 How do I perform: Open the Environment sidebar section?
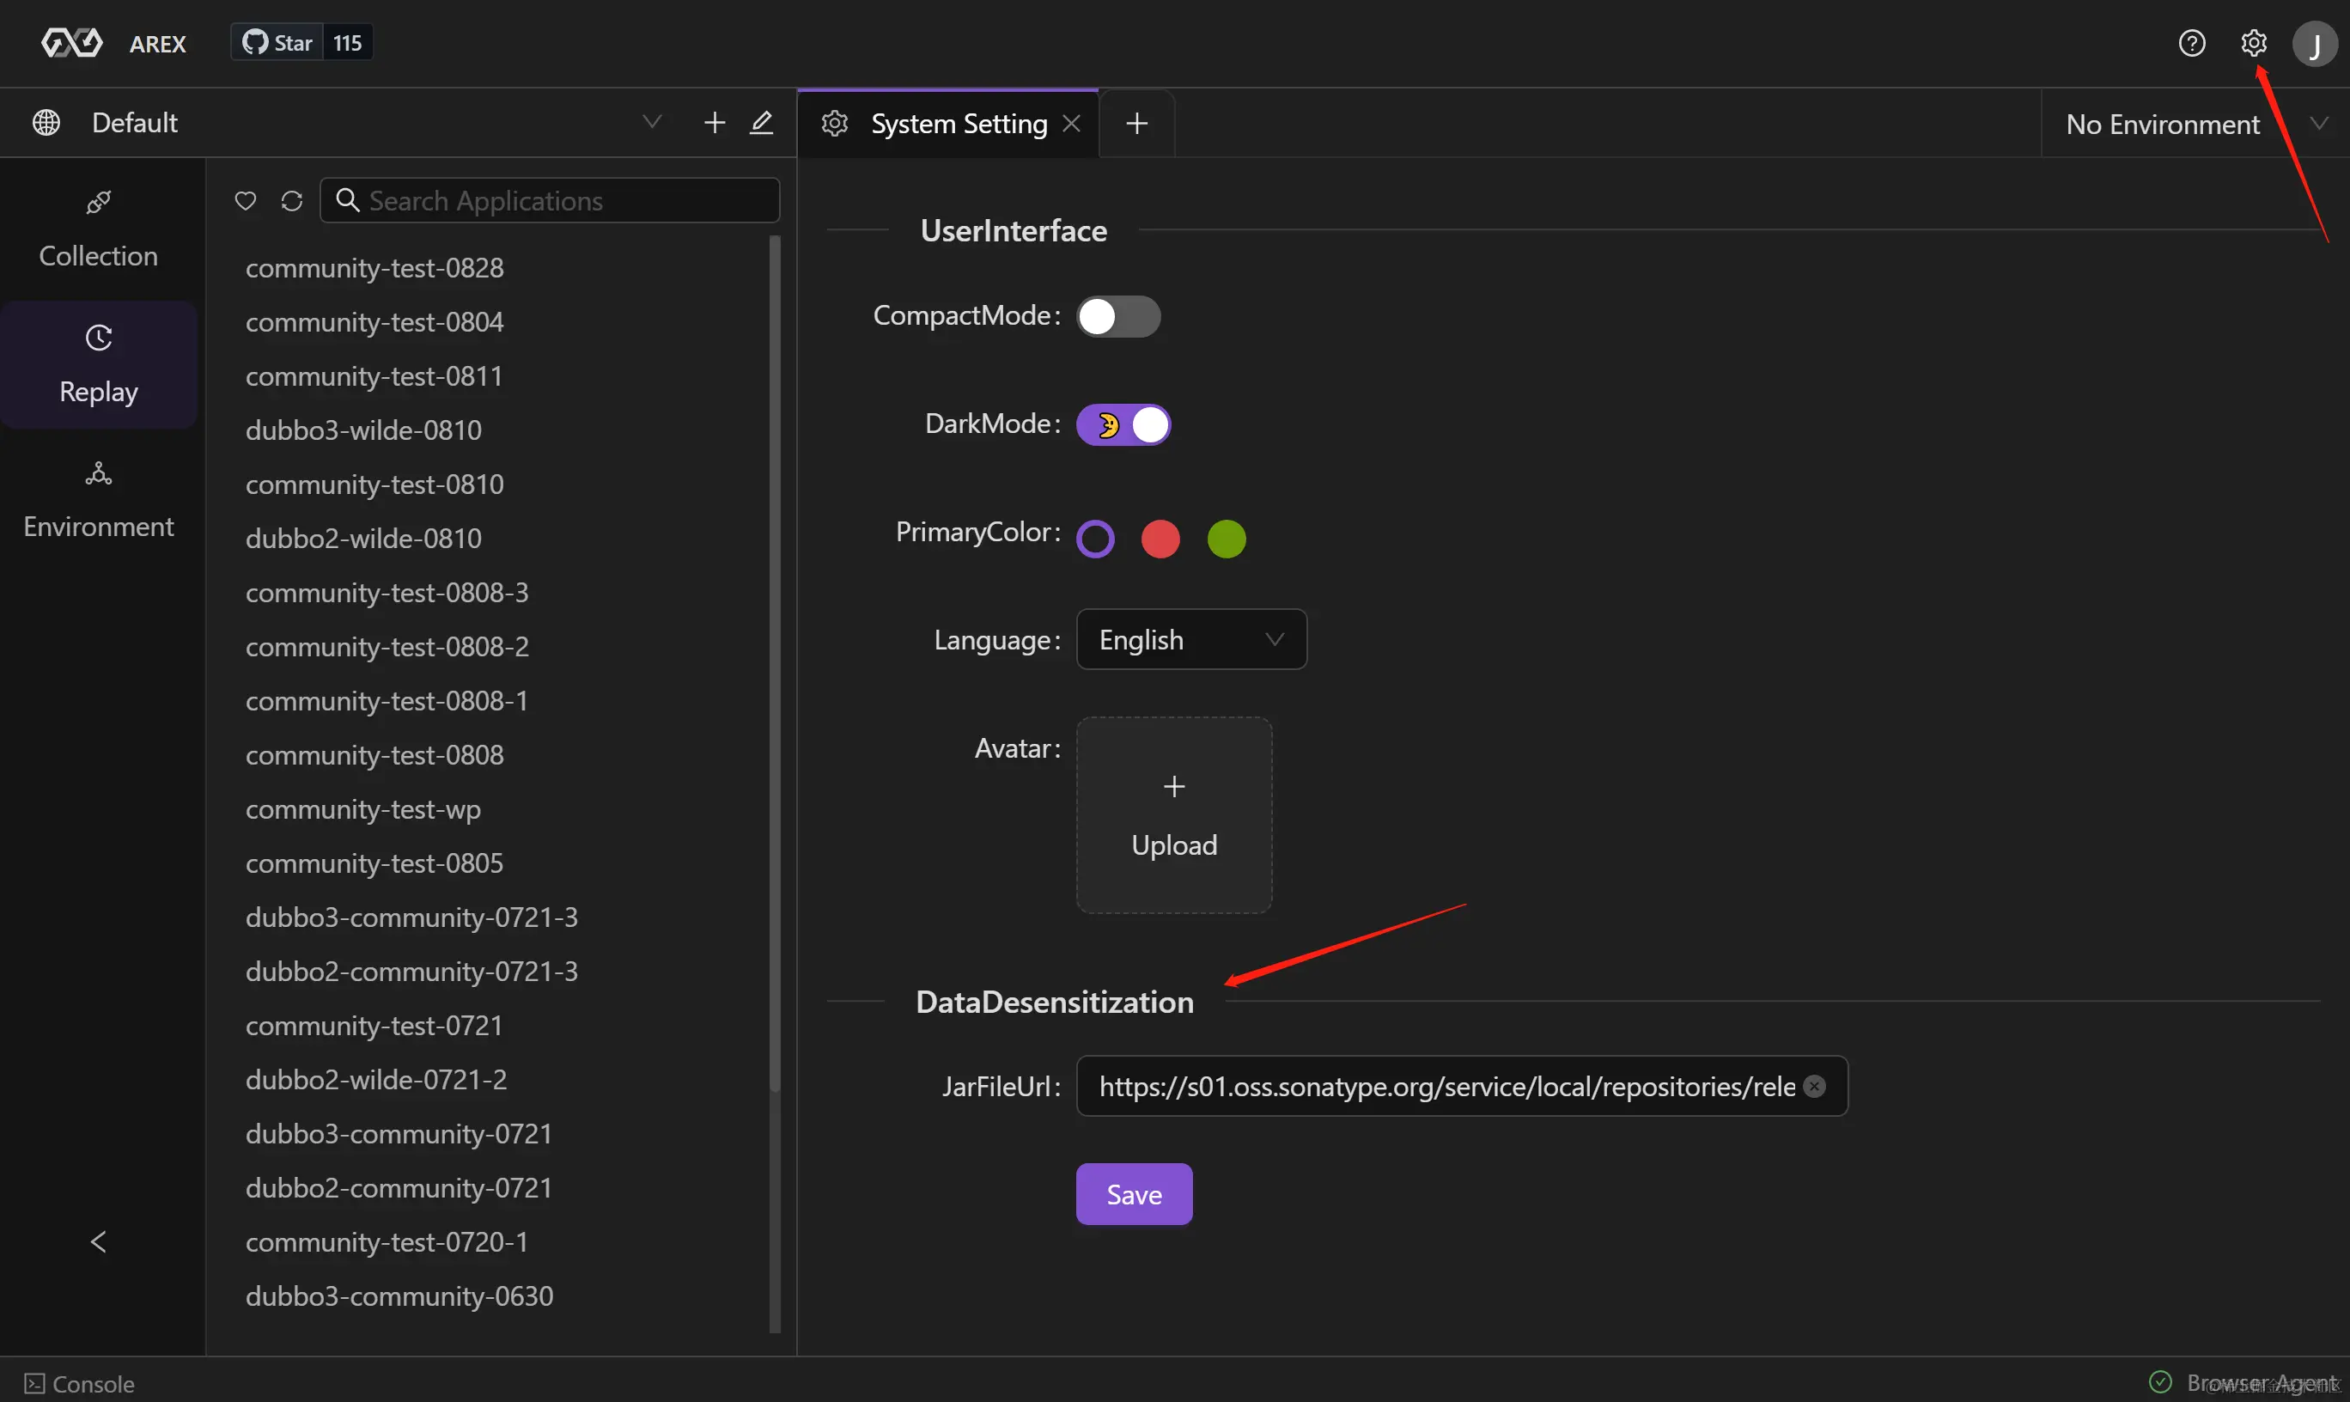tap(98, 501)
